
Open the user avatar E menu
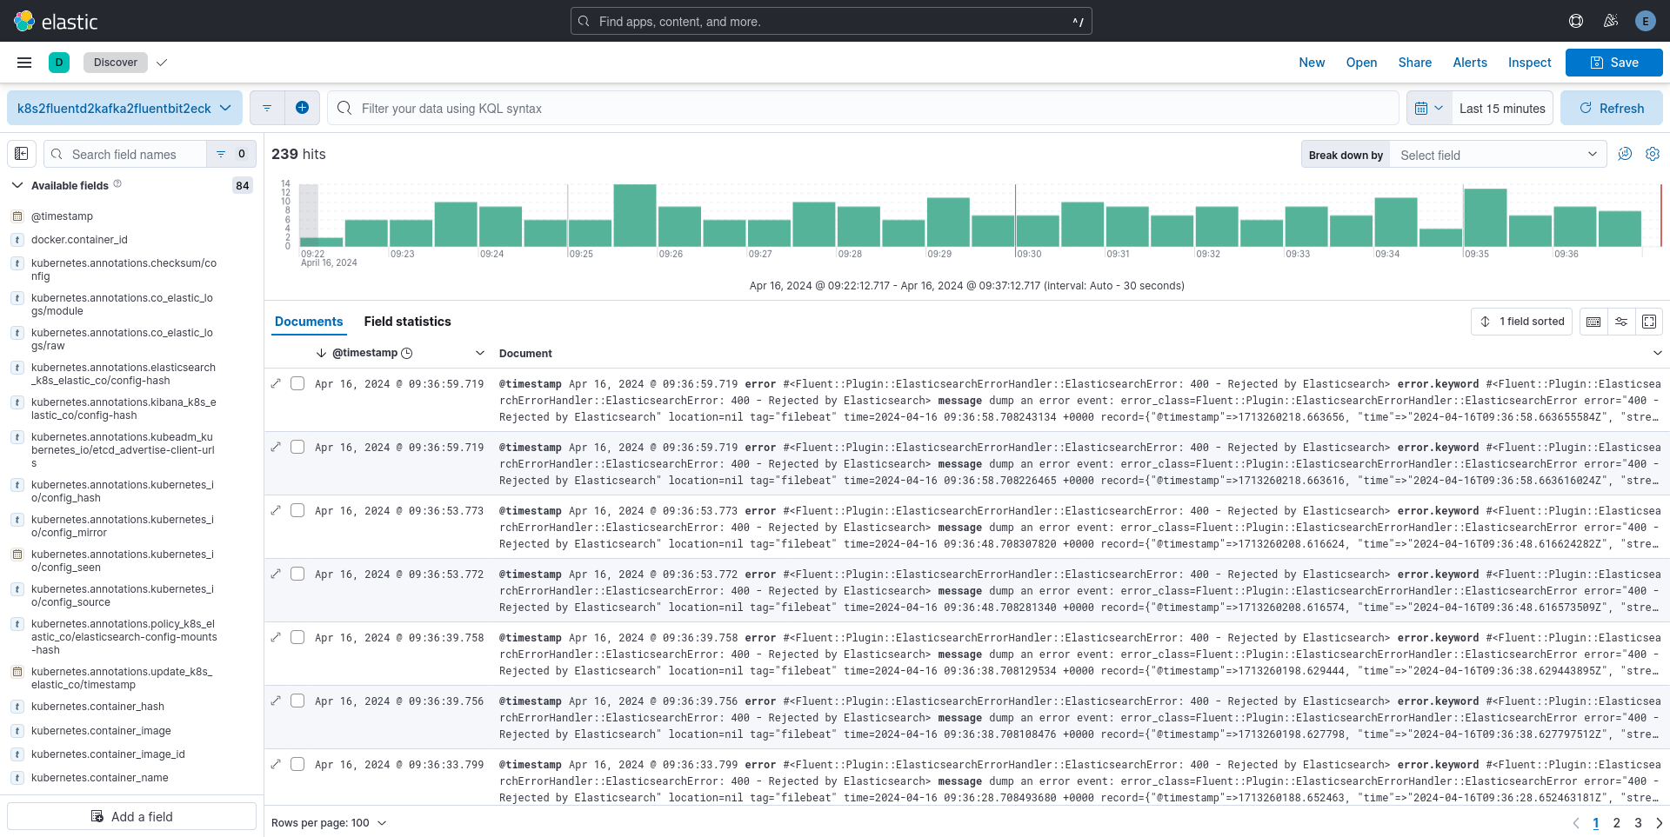1645,21
